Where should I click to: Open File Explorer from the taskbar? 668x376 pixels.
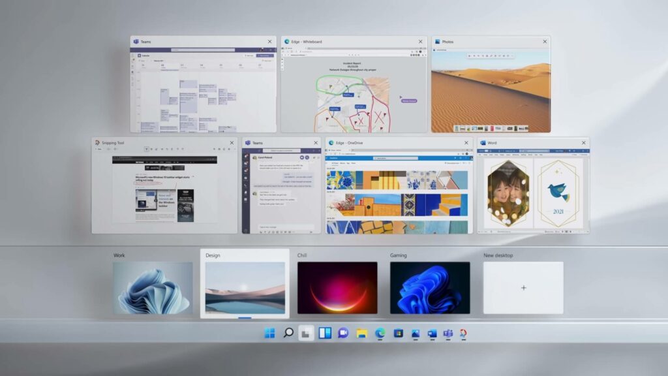tap(362, 334)
